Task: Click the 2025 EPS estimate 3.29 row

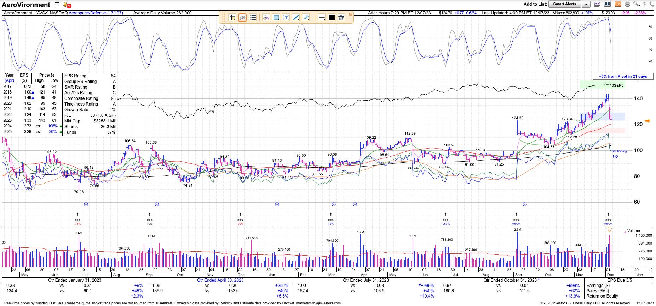Action: click(32, 132)
